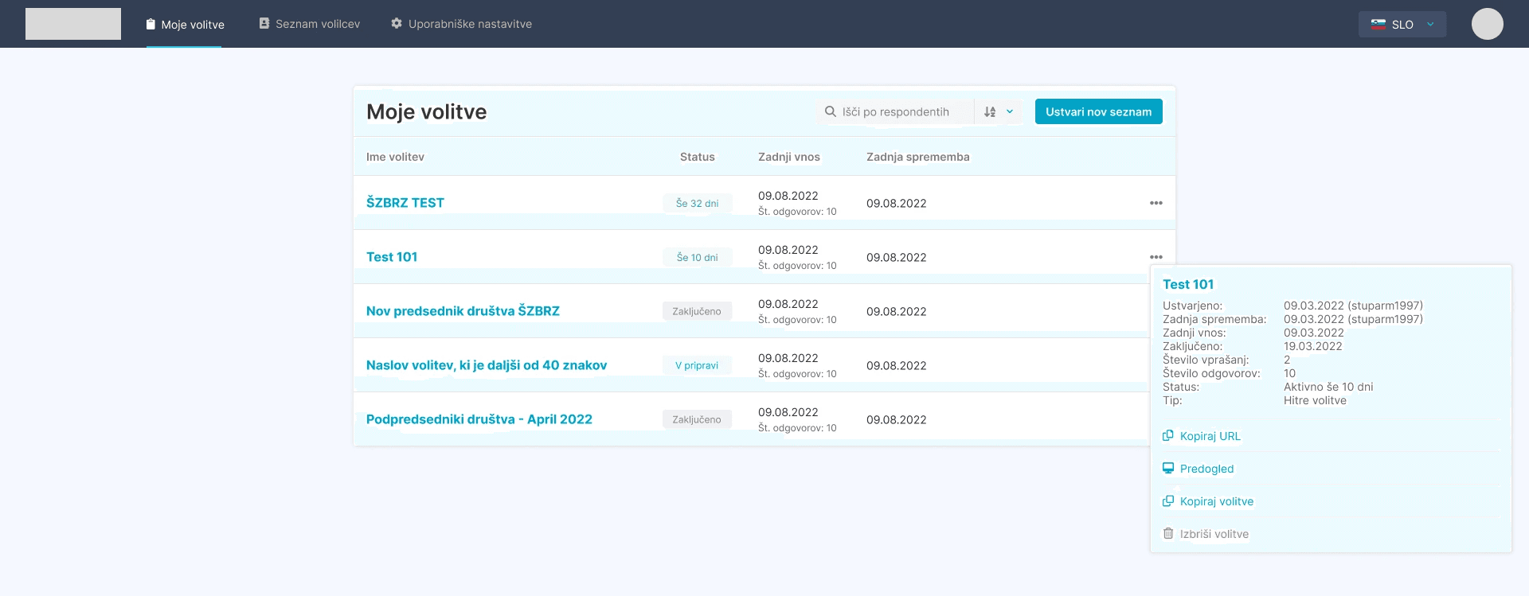Open Naslov volitev, ki je daljši election
The width and height of the screenshot is (1529, 596).
click(487, 365)
